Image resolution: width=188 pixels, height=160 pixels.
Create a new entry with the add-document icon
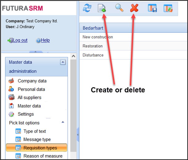pos(102,8)
